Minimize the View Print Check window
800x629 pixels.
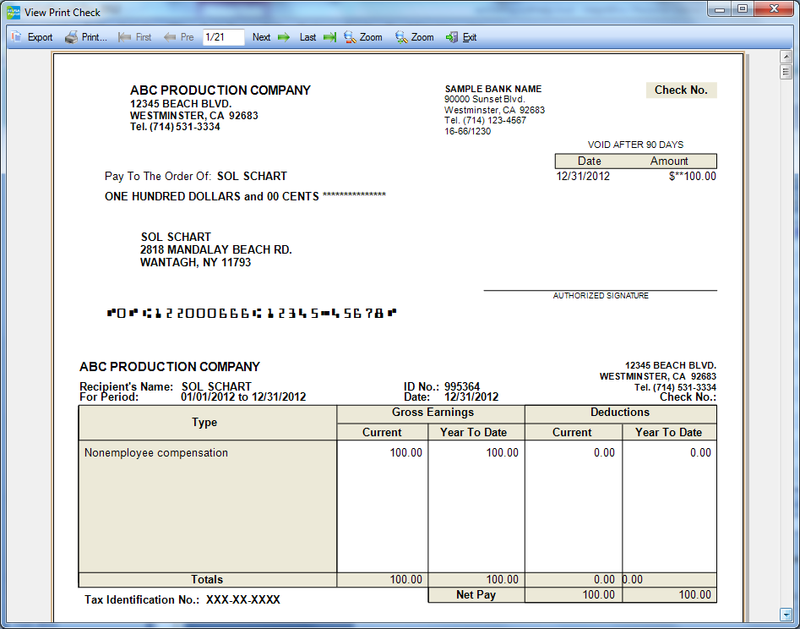click(721, 9)
